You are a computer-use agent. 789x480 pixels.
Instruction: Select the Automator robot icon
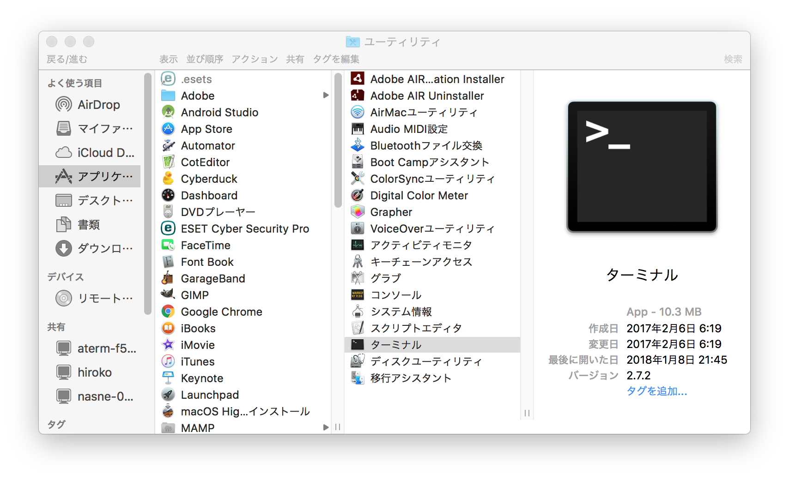[x=168, y=145]
